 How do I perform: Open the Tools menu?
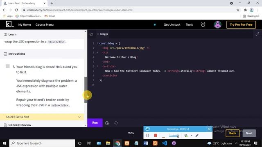coord(189,24)
